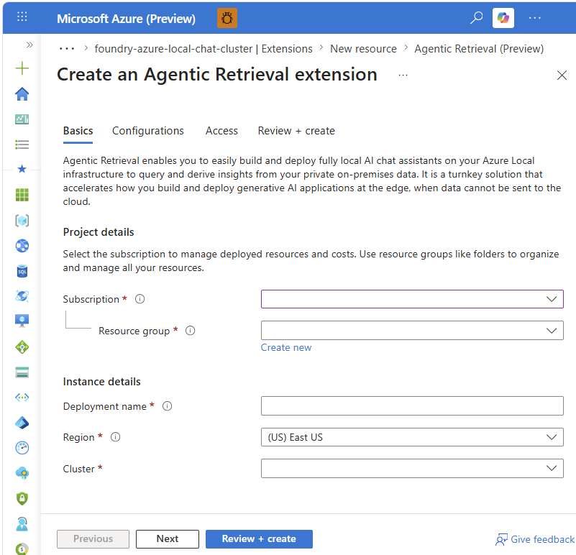Expand breadcrumb ellipsis for hidden path
The height and width of the screenshot is (555, 576).
[x=67, y=48]
